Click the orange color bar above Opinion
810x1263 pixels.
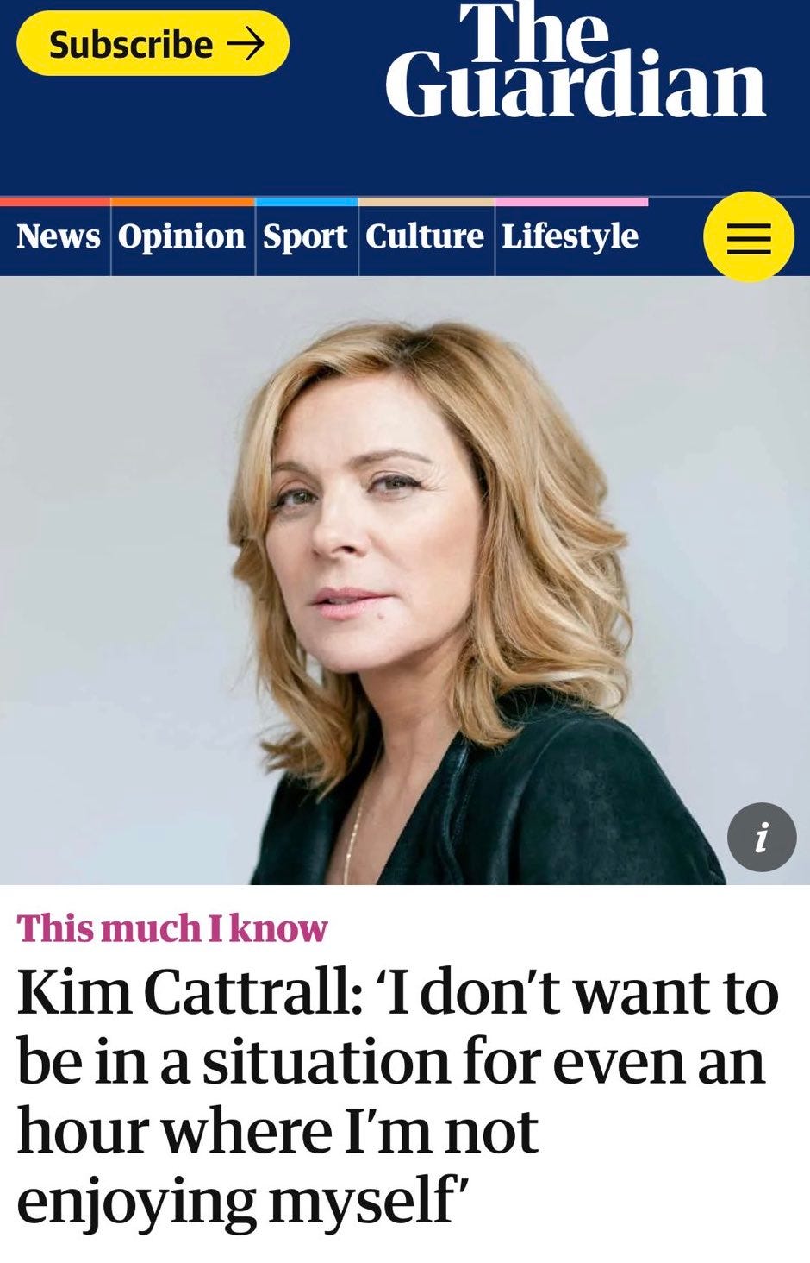[x=183, y=202]
